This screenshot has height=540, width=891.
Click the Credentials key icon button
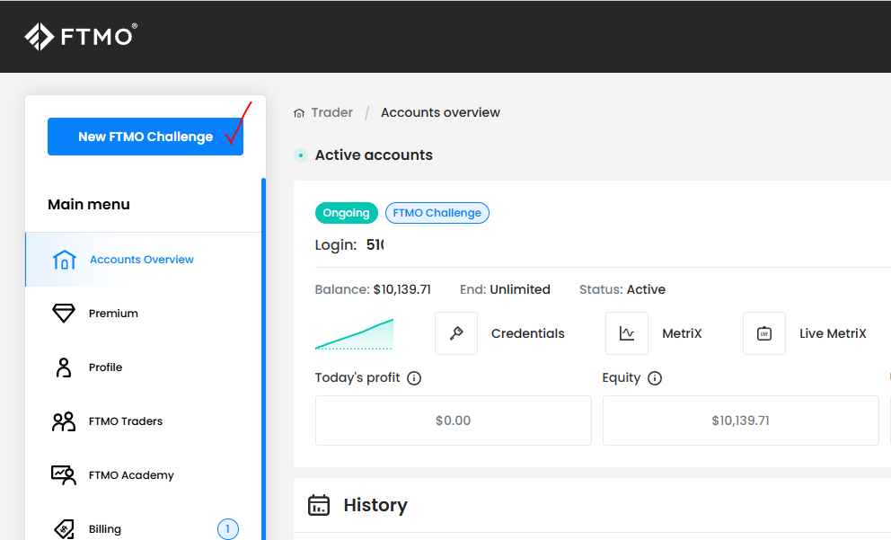[x=456, y=333]
